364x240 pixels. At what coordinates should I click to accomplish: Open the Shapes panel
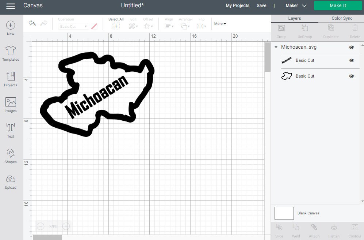10,155
